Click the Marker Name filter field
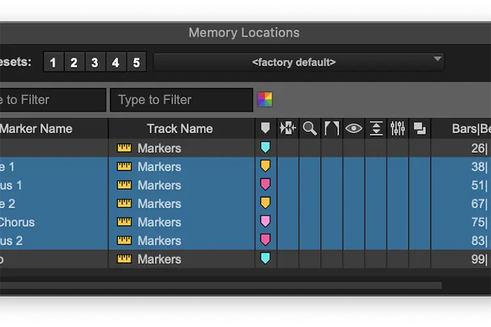The image size is (491, 327). coord(52,100)
